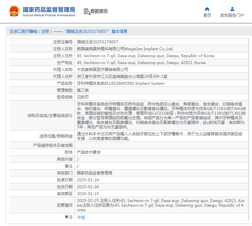
Task: Click the bullet icon beside 注
Action: pos(67,217)
